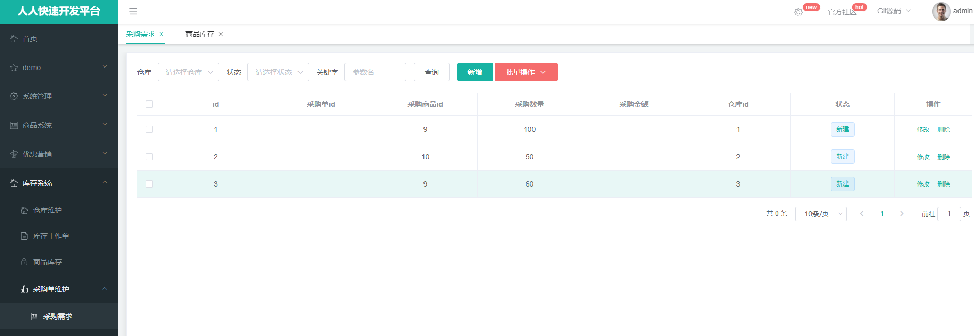Screen dimensions: 974x336
Task: Toggle the select-all checkbox in table header
Action: coord(149,104)
